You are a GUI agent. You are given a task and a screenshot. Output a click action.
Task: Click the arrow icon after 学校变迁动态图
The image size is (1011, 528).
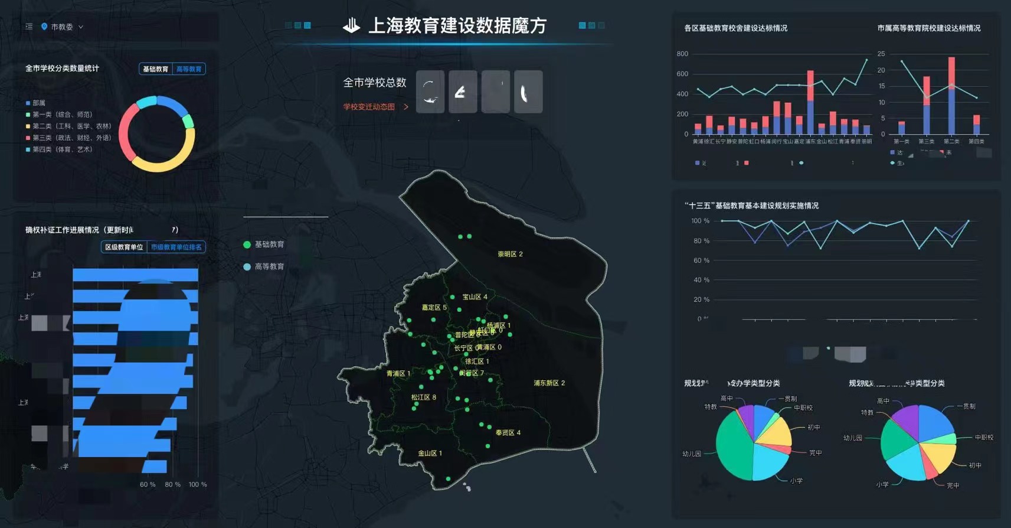point(406,107)
